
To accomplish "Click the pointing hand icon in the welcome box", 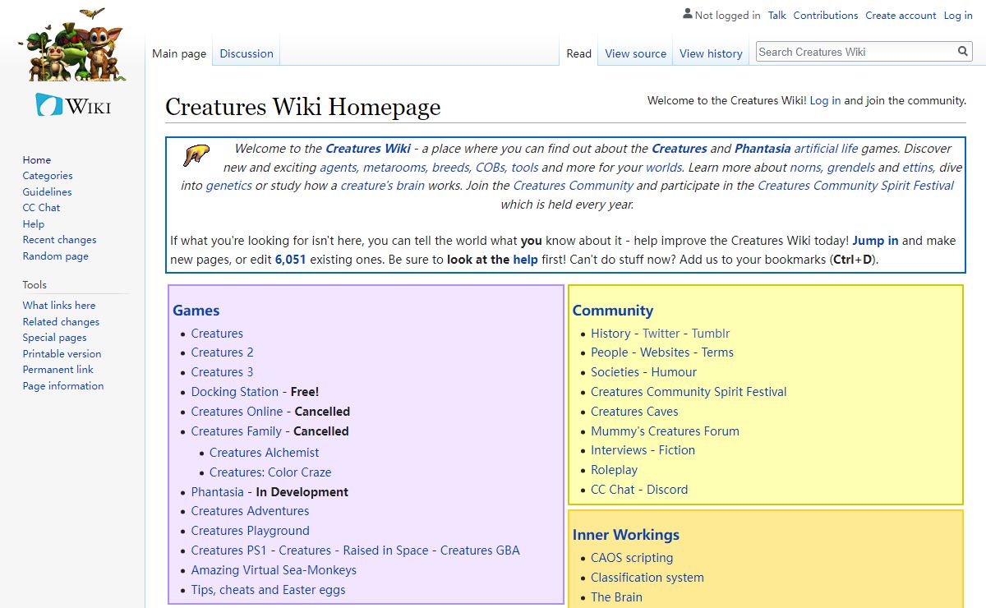I will coord(196,154).
